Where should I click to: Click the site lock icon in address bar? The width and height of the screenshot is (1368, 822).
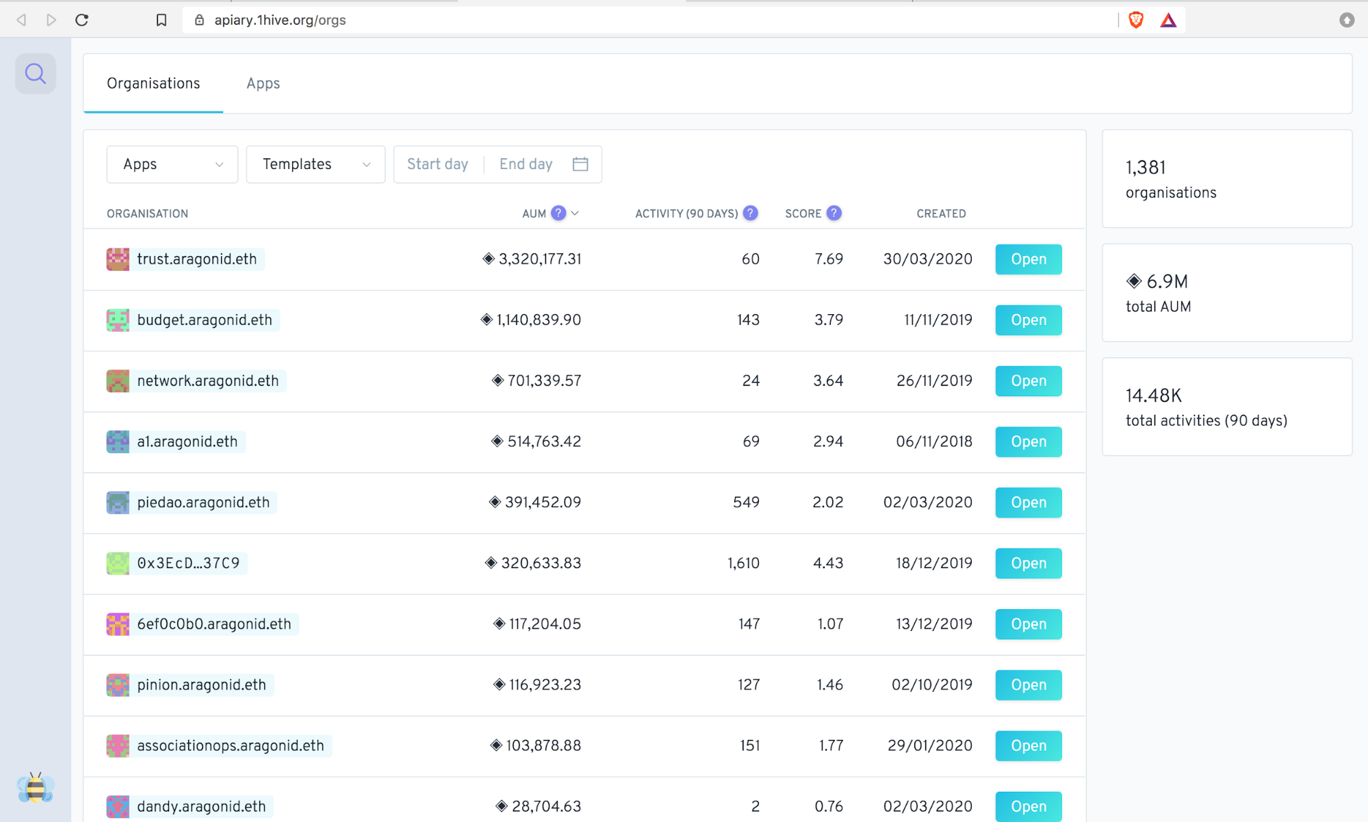(x=199, y=20)
